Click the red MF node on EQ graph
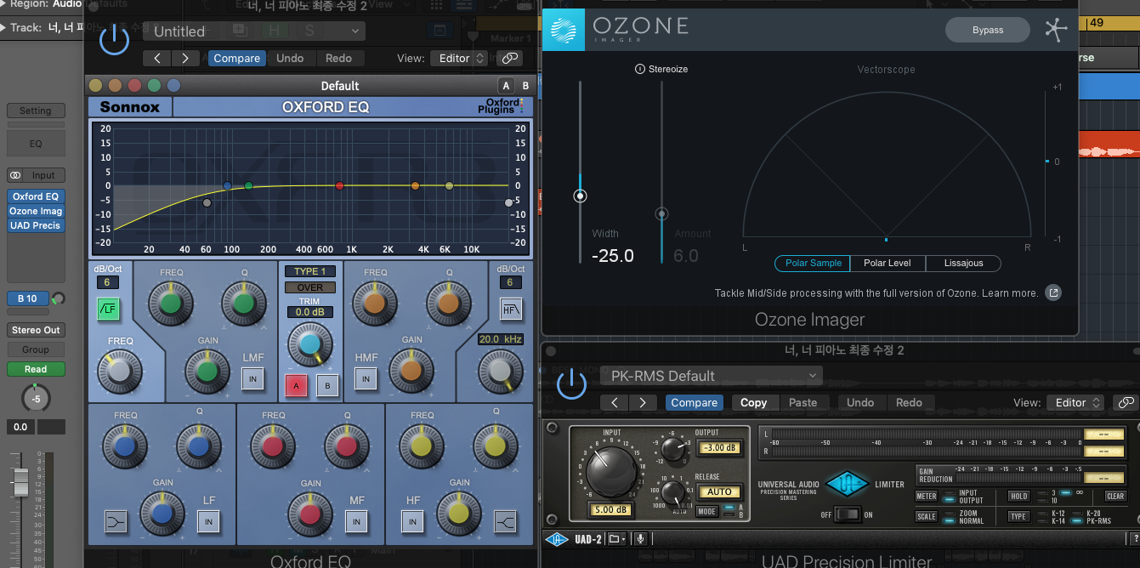 339,185
